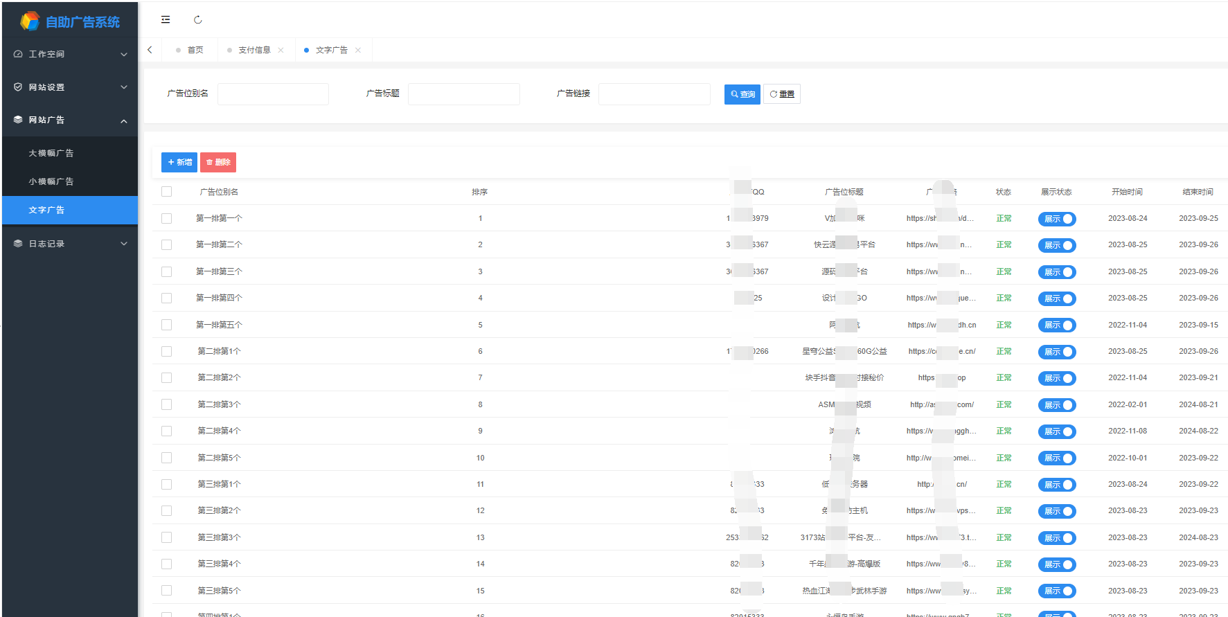
Task: Close the 支付信息 tab
Action: click(x=281, y=50)
